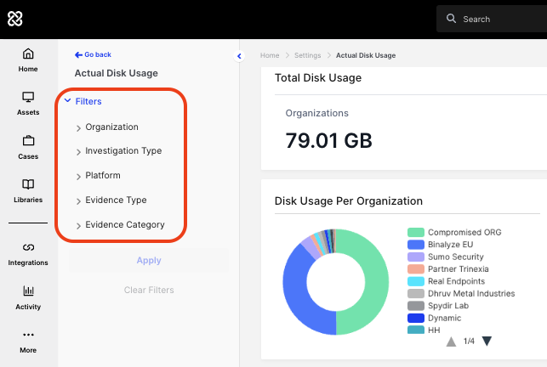Expand the Investigation Type filter
The width and height of the screenshot is (547, 367).
click(123, 151)
